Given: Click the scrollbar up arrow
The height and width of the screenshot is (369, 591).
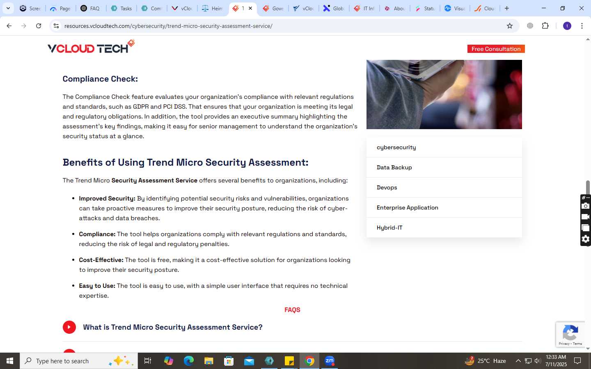Looking at the screenshot, I should point(588,39).
